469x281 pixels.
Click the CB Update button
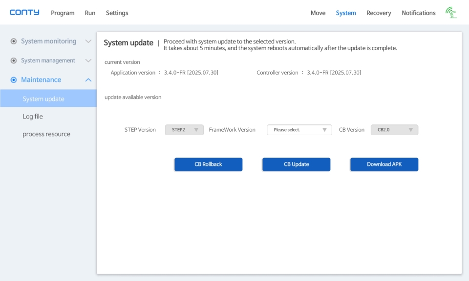tap(297, 164)
